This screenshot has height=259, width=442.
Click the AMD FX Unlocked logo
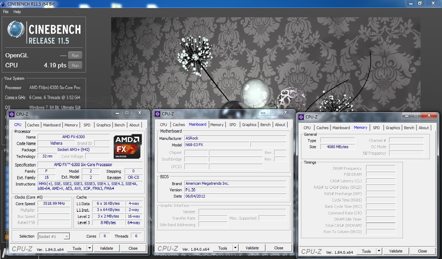click(127, 146)
